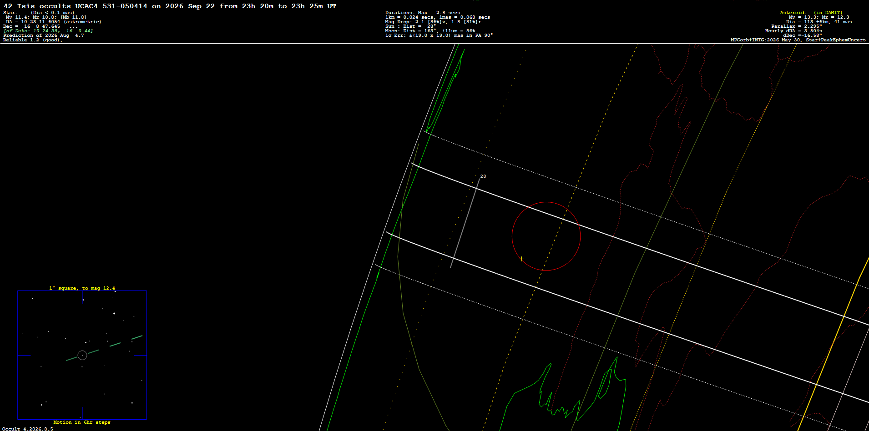Image resolution: width=869 pixels, height=431 pixels.
Task: Click "Dia = 113 ±6km, 41 mas"
Action: [819, 22]
